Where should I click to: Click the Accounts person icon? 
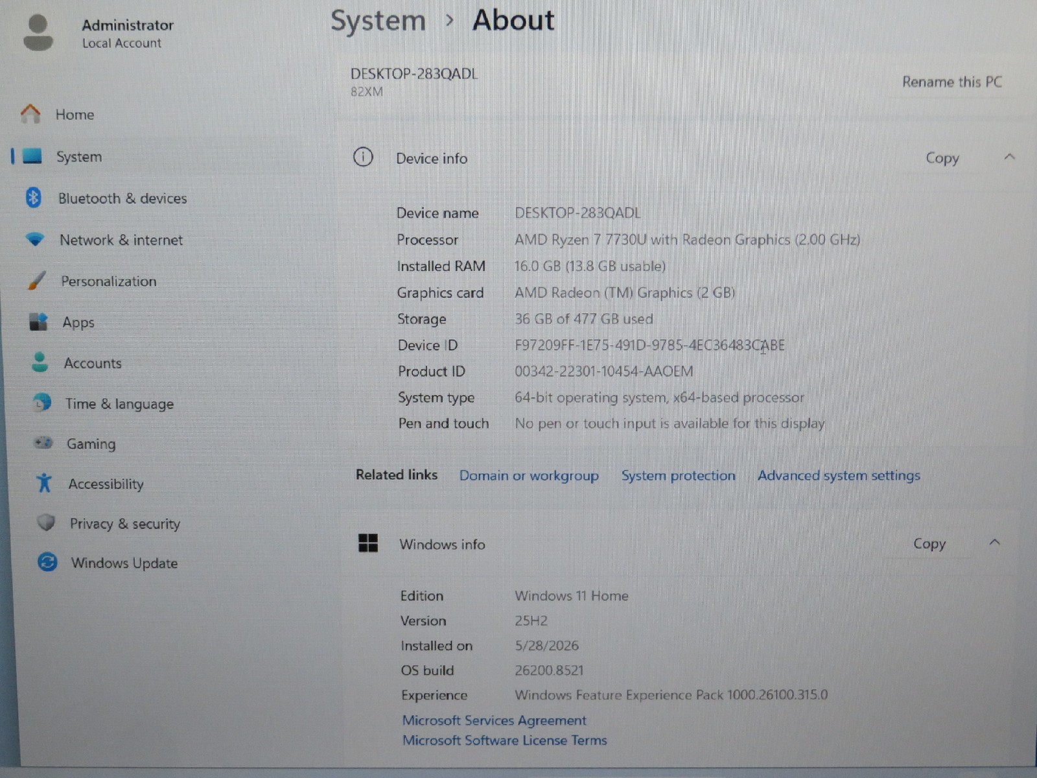pos(40,362)
